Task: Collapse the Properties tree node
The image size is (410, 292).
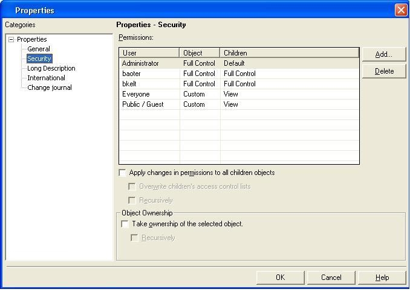Action: [x=11, y=40]
